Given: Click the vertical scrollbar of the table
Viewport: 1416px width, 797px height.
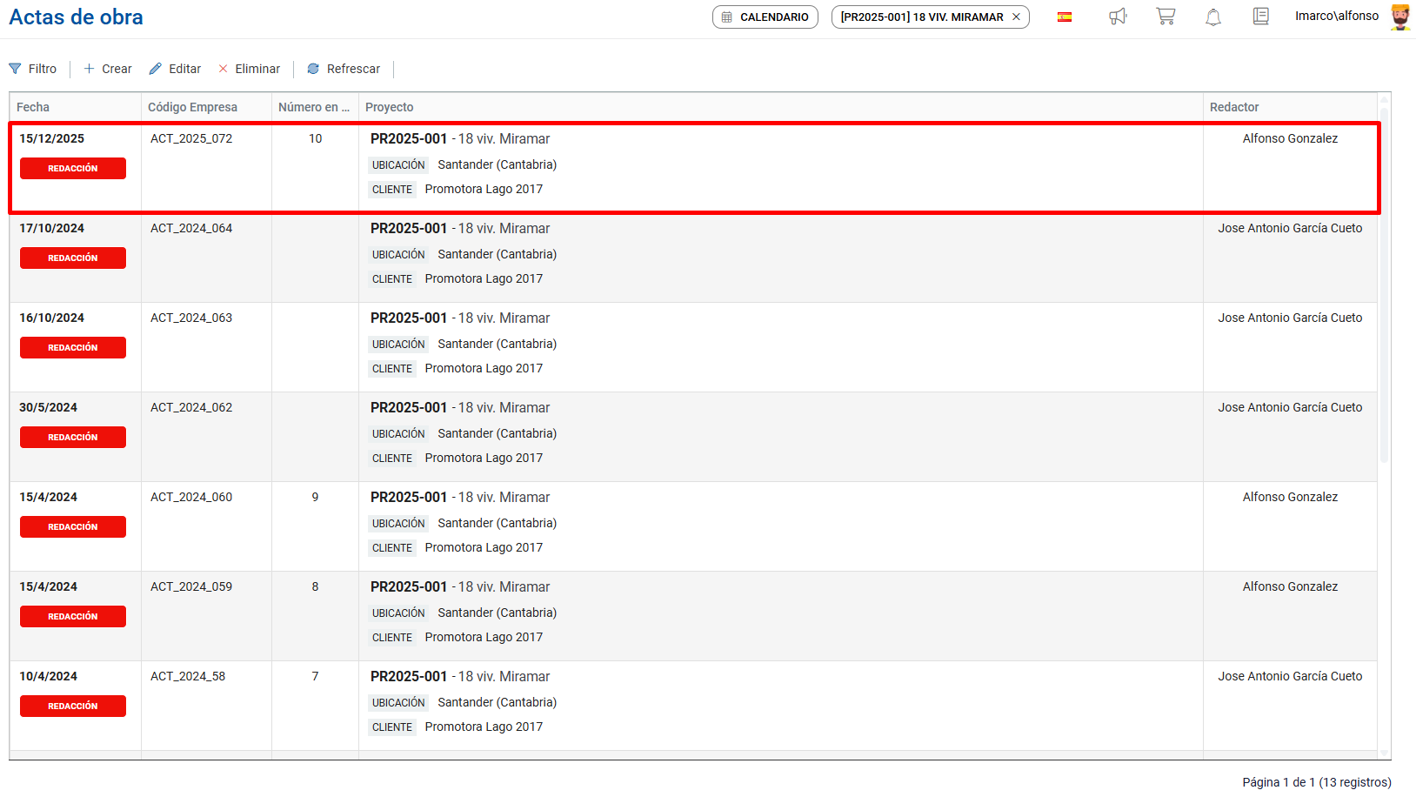Looking at the screenshot, I should tap(1384, 287).
